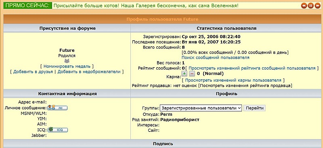This screenshot has width=323, height=148.
Task: Click the scrolling ticker message text
Action: (146, 6)
